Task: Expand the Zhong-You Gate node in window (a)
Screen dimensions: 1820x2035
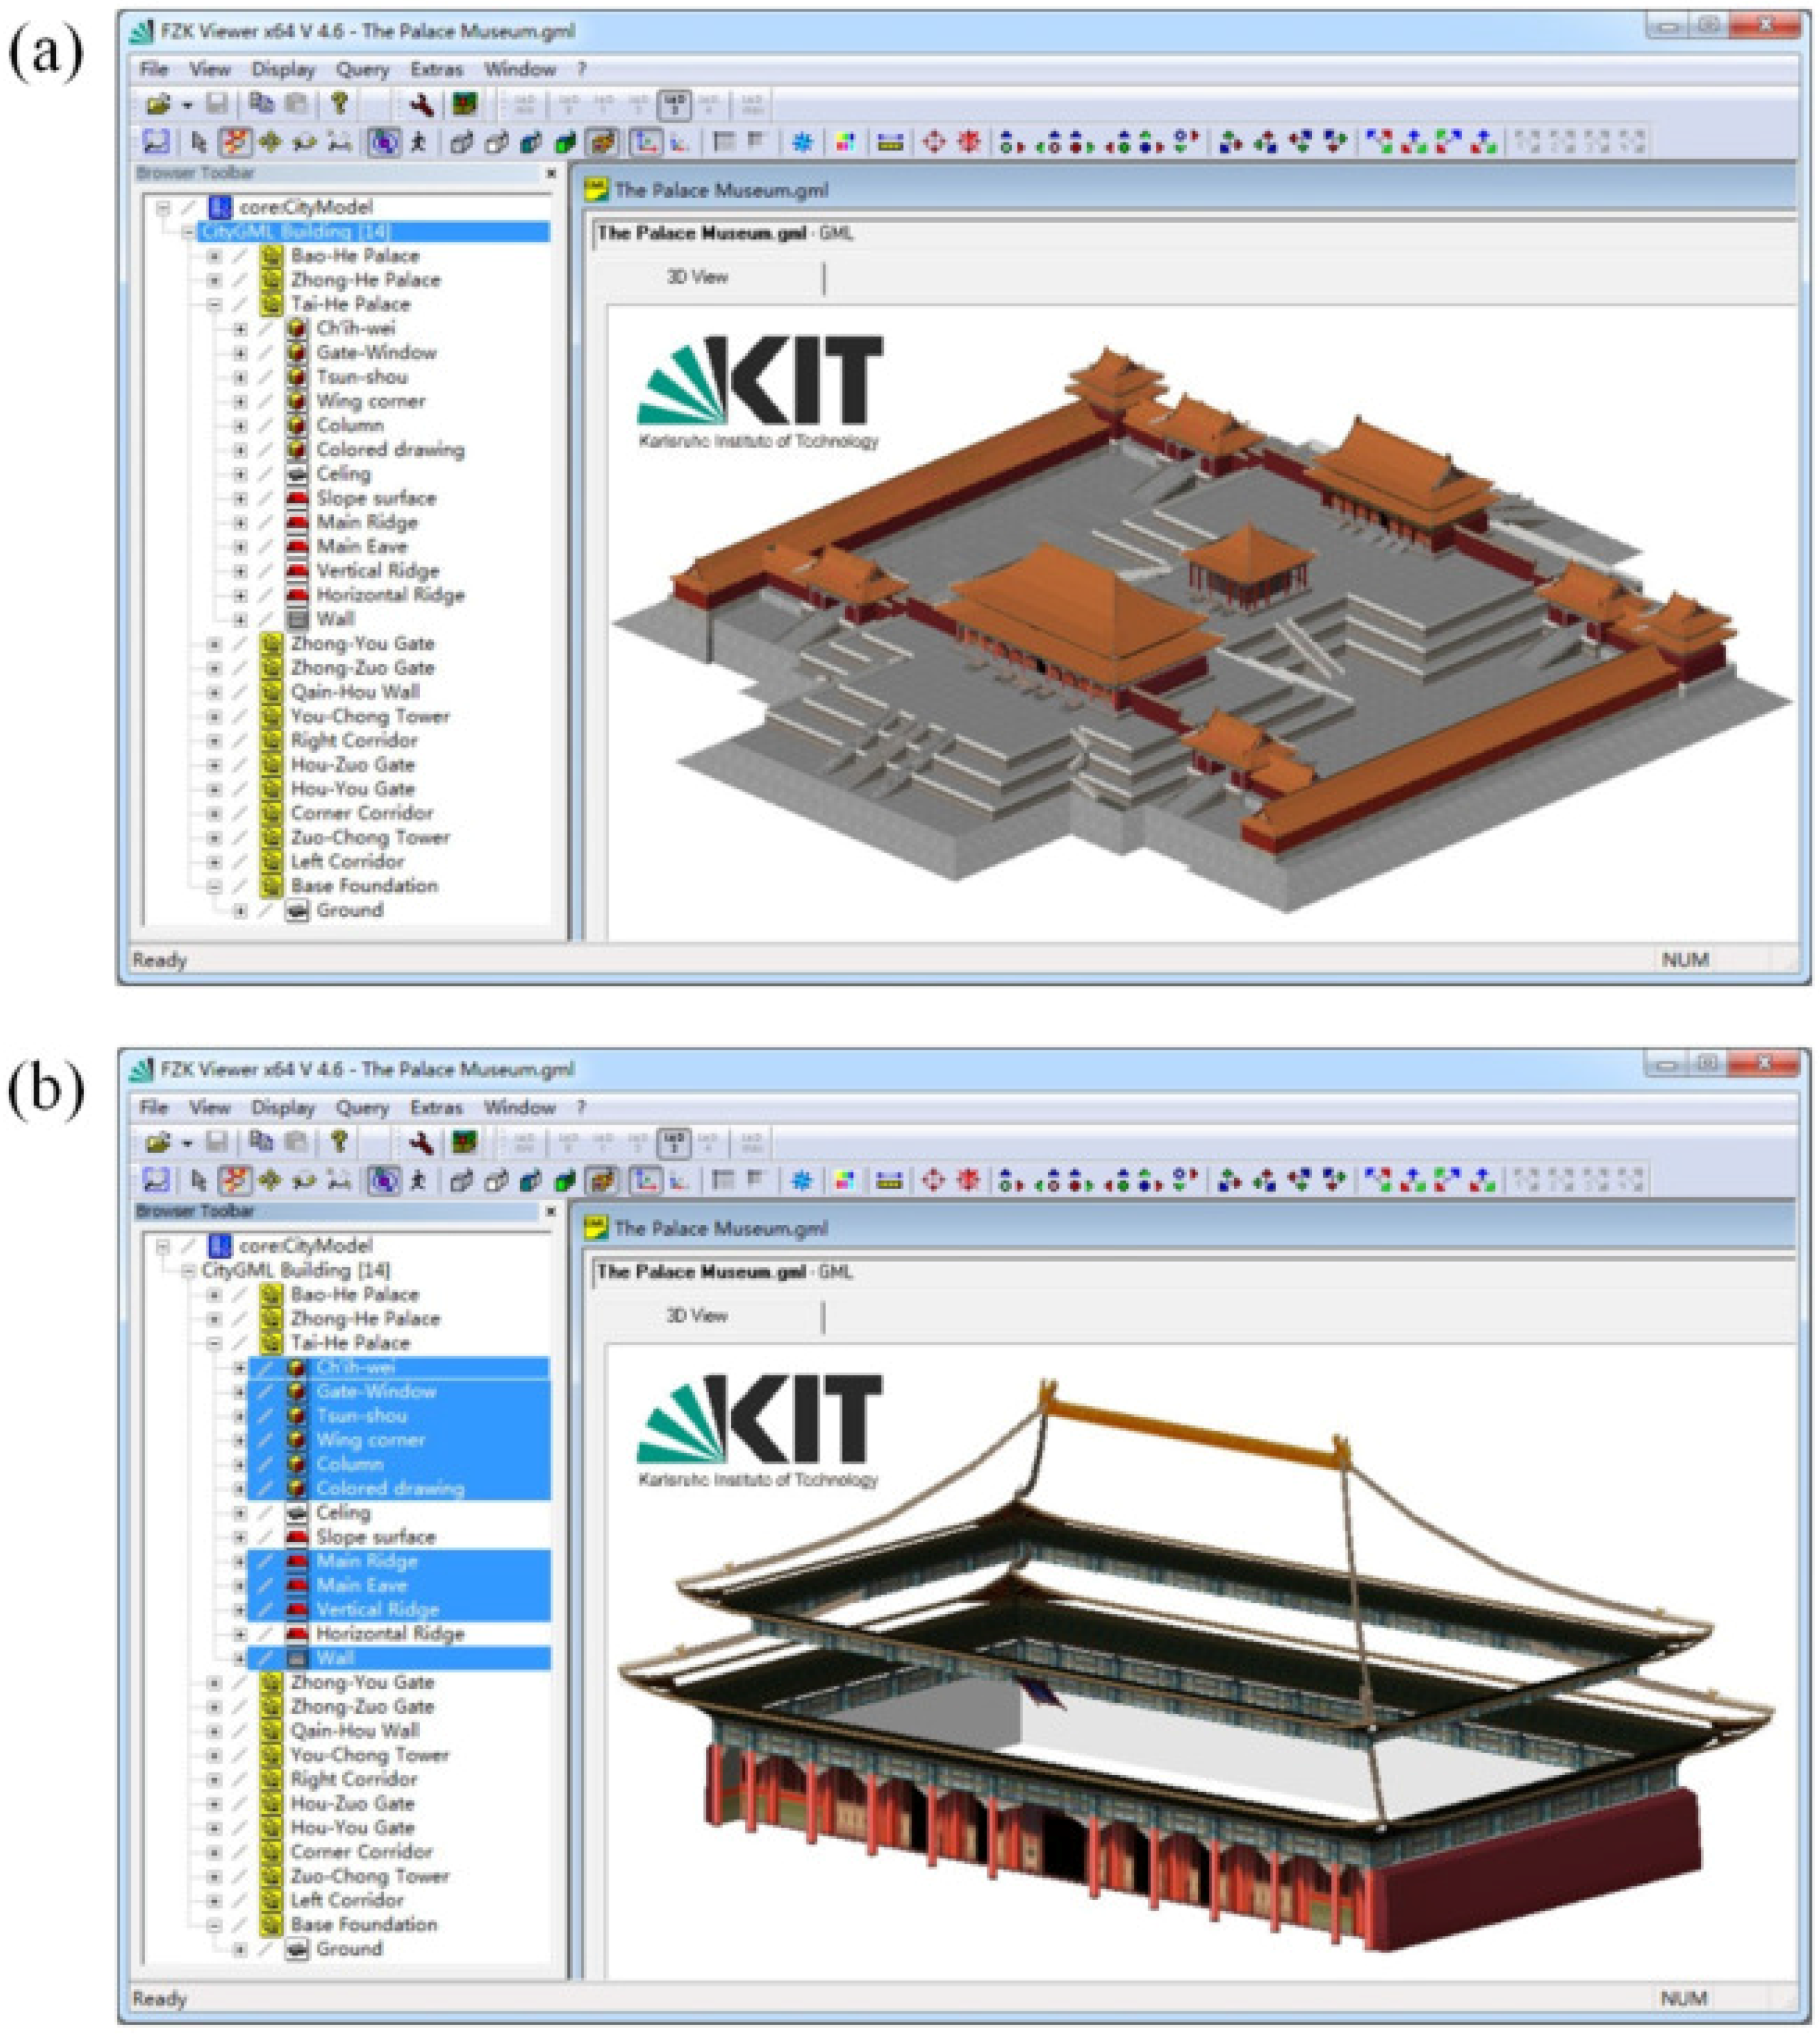Action: coord(214,644)
